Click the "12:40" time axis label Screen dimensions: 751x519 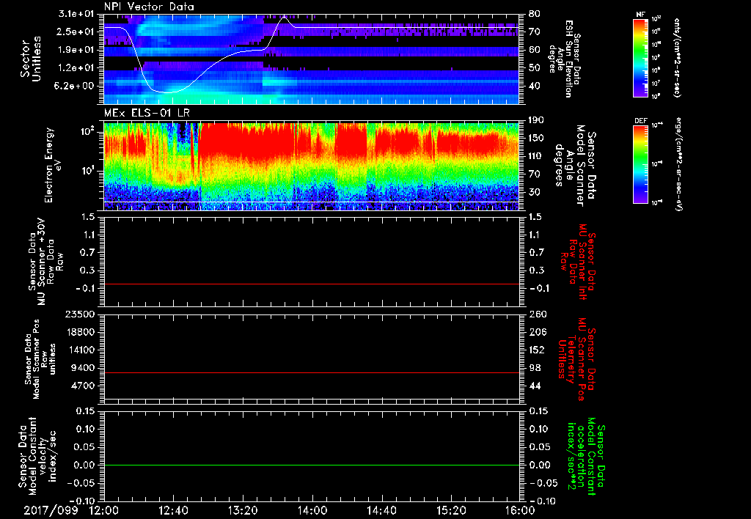coord(173,510)
